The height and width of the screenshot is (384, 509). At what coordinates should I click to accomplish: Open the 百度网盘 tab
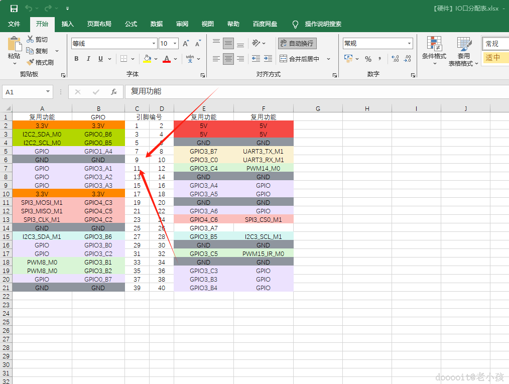(x=265, y=24)
